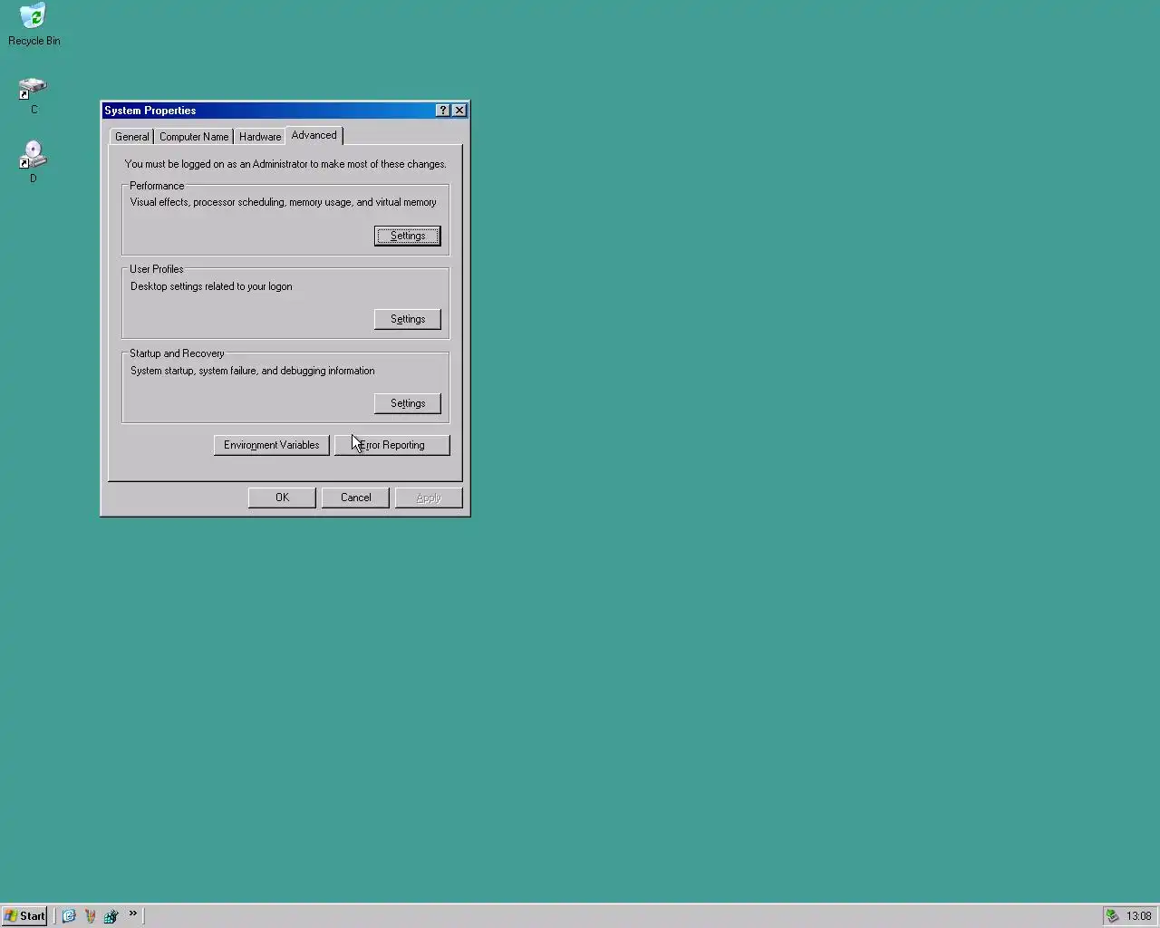Click the Administrator notice text
Screen dimensions: 1160x928
point(285,164)
